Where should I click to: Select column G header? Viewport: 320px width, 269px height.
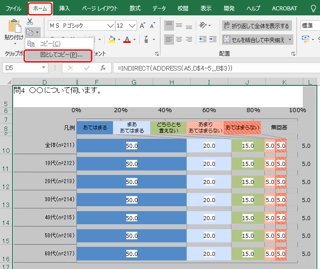click(134, 82)
